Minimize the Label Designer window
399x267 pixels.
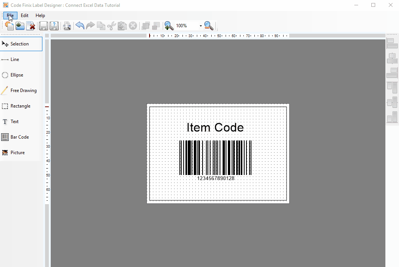pyautogui.click(x=356, y=5)
